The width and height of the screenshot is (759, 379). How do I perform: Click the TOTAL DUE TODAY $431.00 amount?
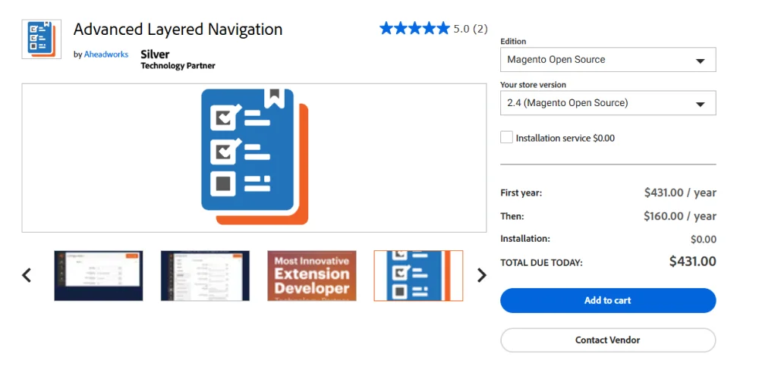tap(693, 262)
